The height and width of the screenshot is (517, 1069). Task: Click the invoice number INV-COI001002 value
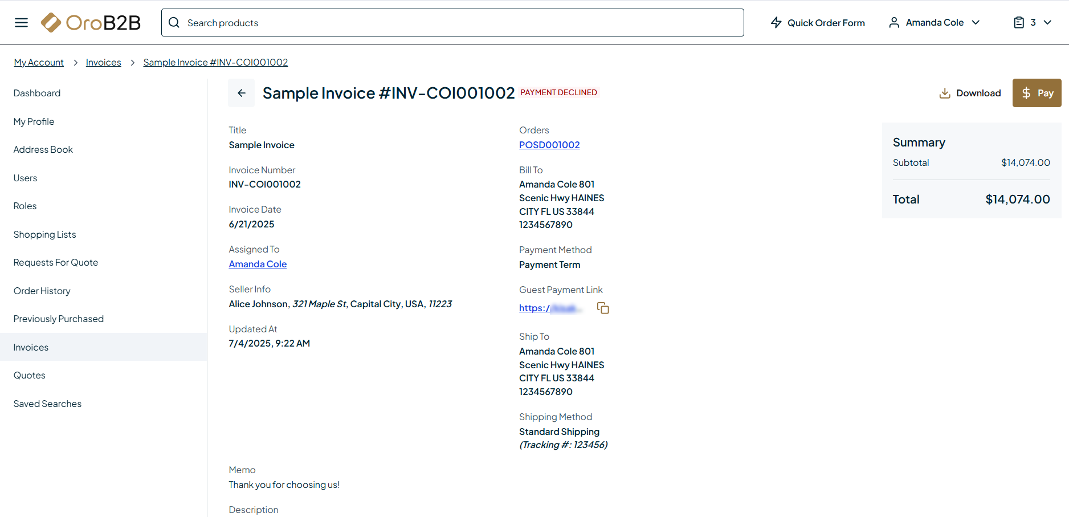pos(265,184)
